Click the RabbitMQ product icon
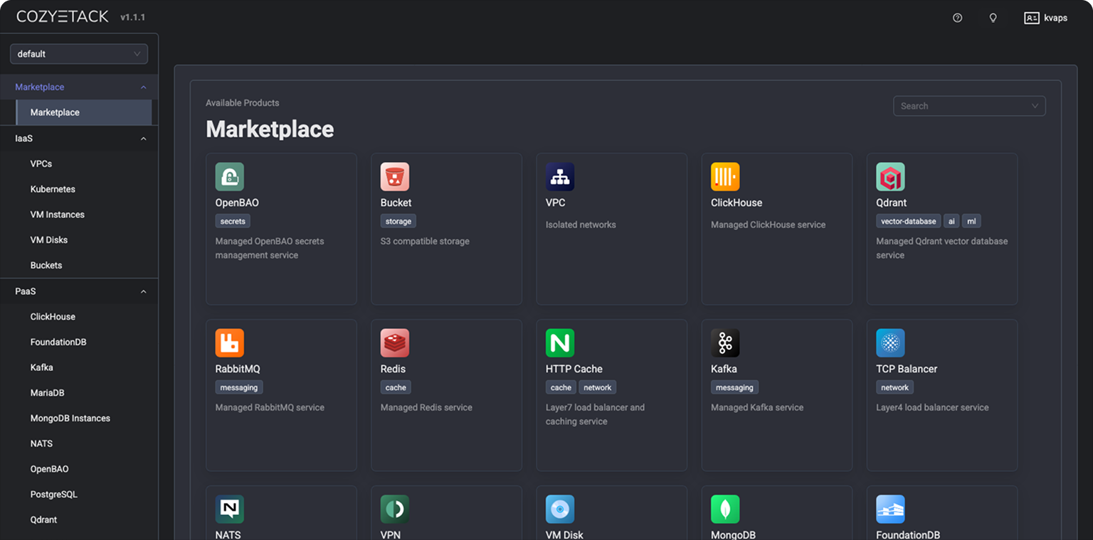Viewport: 1093px width, 540px height. [x=229, y=343]
